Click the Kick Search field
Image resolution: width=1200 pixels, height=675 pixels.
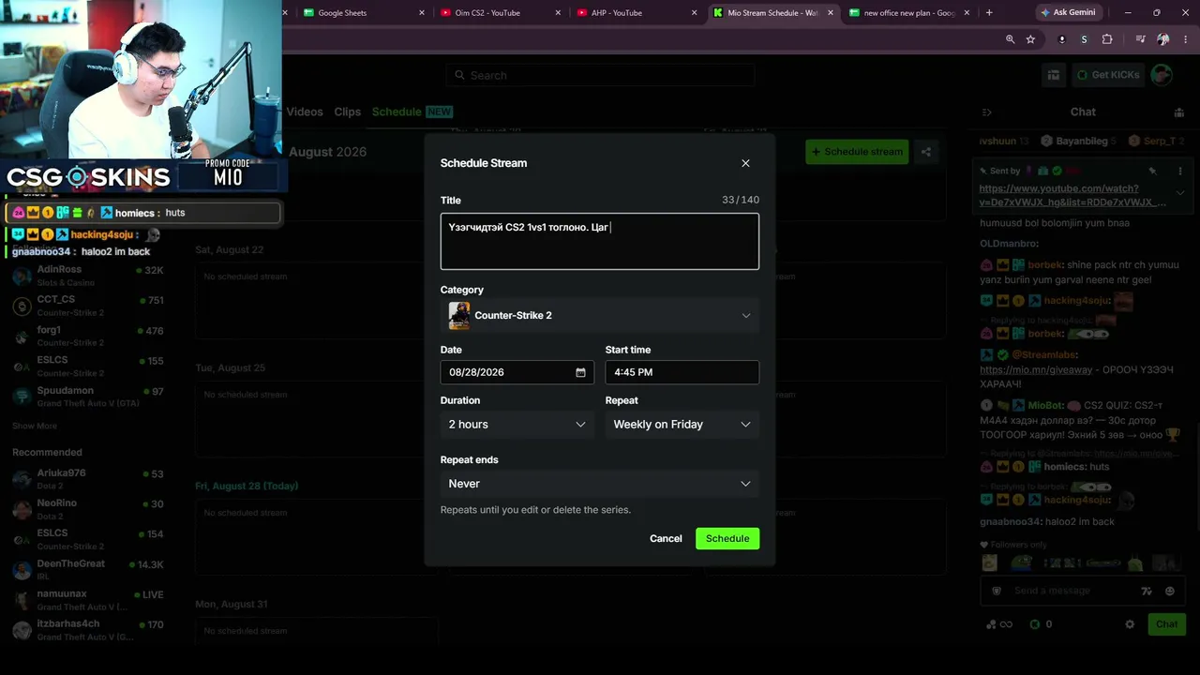click(x=600, y=75)
